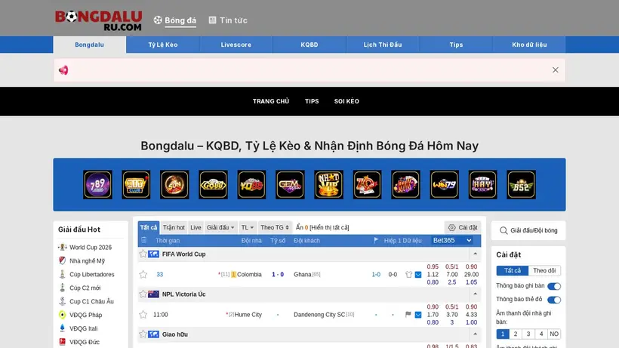Open the Go88 sponsor icon

point(213,185)
